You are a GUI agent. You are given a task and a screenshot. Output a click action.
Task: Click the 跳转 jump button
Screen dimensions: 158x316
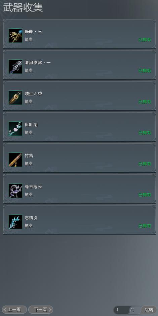coord(149,310)
